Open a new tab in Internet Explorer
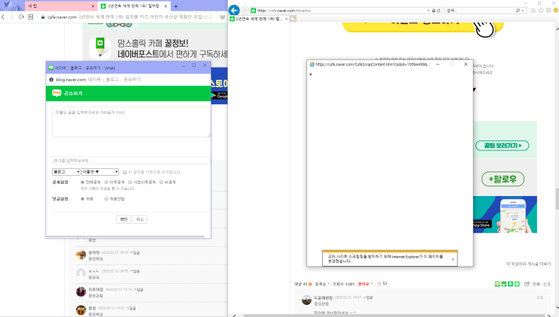Screen dimensions: 559x317 tap(293, 19)
